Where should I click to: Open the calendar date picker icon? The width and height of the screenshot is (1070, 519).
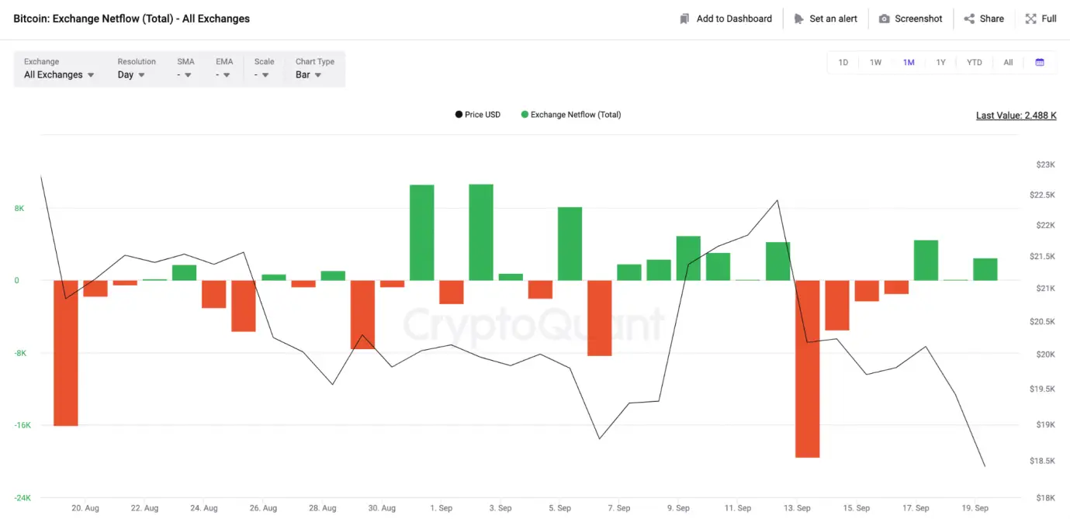click(x=1040, y=62)
